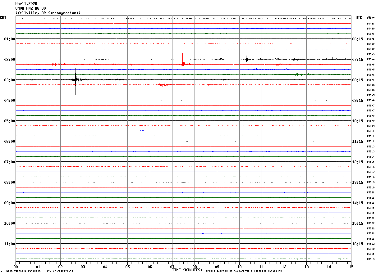Click the Each Vertical Division microvolts note
This screenshot has height=275, width=376.
click(x=39, y=271)
